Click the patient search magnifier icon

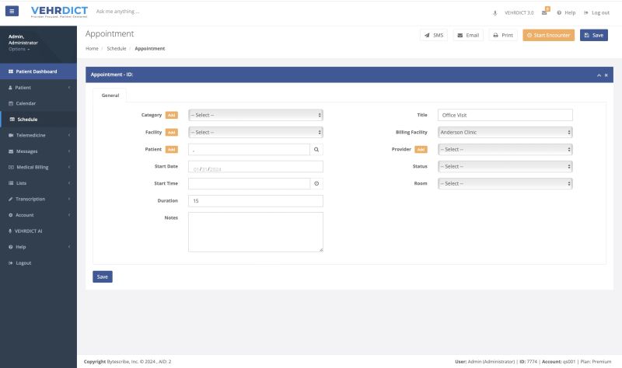[x=316, y=149]
